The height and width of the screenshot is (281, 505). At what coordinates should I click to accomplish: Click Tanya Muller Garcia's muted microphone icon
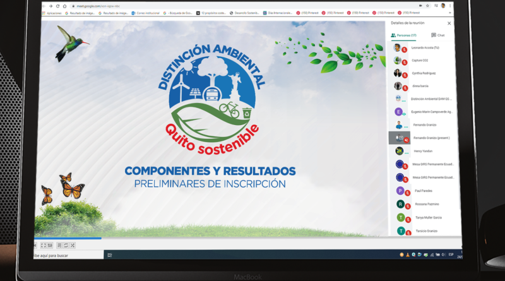408,220
